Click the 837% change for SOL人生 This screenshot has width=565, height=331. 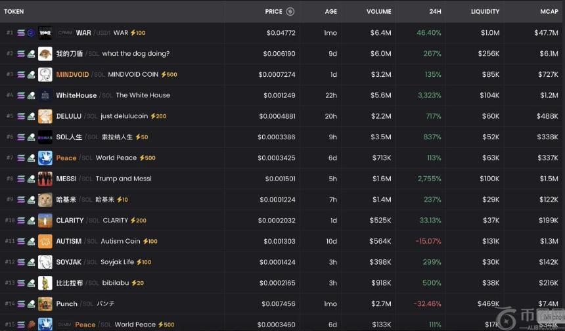point(432,137)
